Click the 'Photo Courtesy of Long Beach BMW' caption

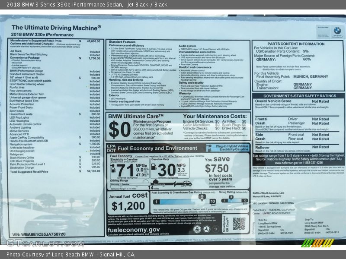click(x=50, y=255)
